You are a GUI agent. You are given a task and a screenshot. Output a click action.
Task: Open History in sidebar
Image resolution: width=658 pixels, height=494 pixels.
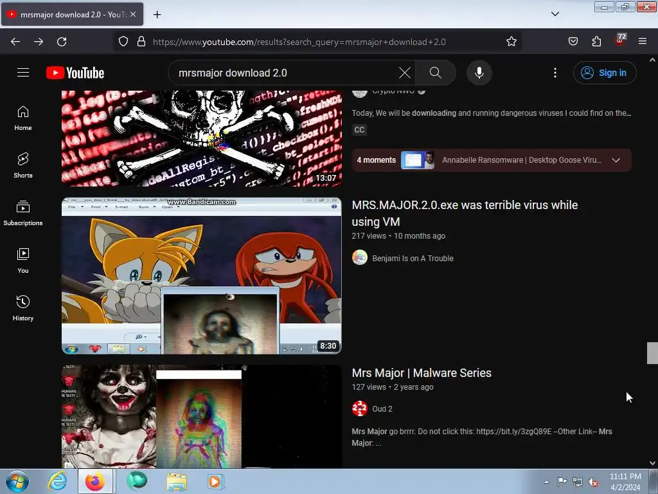pyautogui.click(x=23, y=308)
